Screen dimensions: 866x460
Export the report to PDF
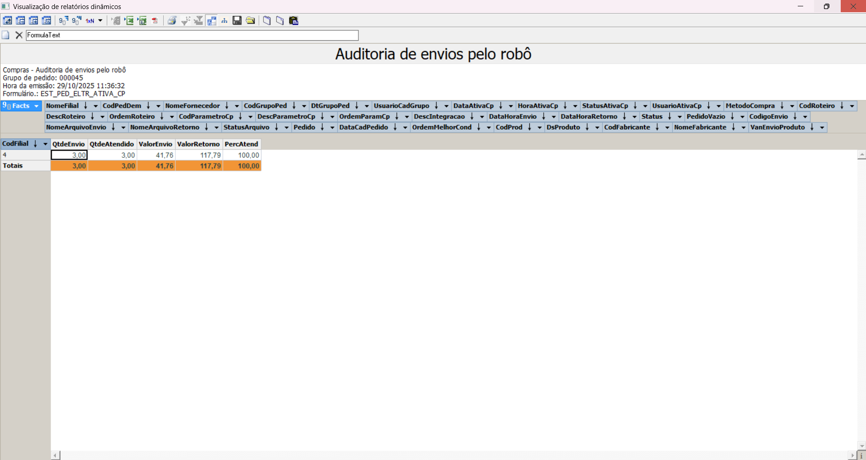[155, 21]
